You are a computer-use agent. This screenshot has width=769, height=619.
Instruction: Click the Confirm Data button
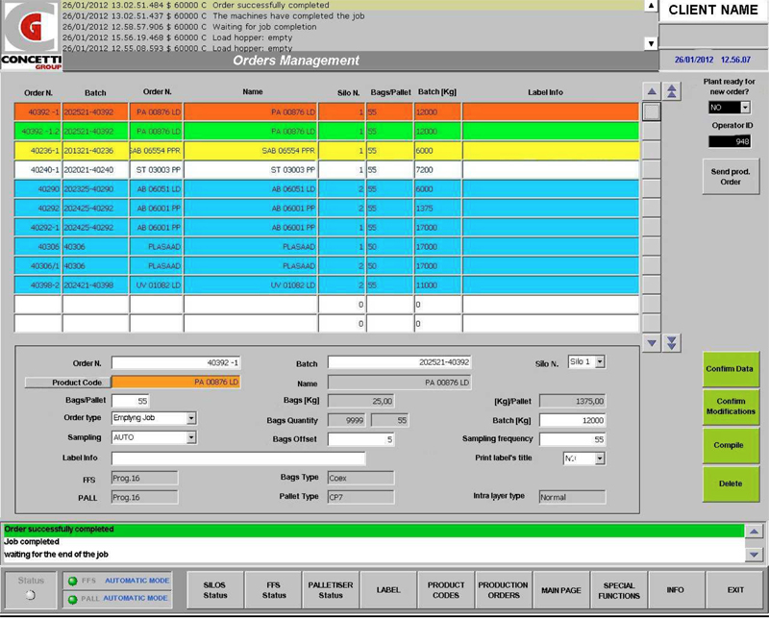pos(731,369)
